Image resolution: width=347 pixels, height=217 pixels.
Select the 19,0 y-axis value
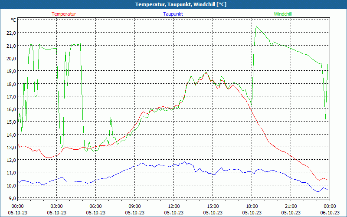coord(12,71)
